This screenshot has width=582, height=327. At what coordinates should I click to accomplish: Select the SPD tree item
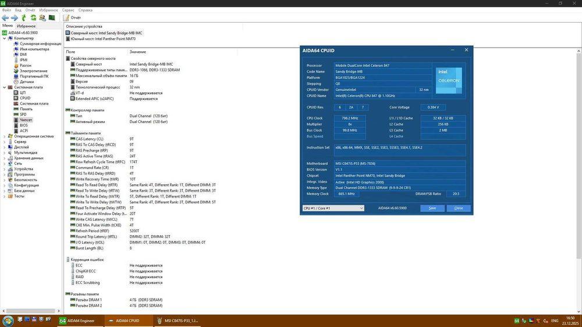pyautogui.click(x=23, y=114)
